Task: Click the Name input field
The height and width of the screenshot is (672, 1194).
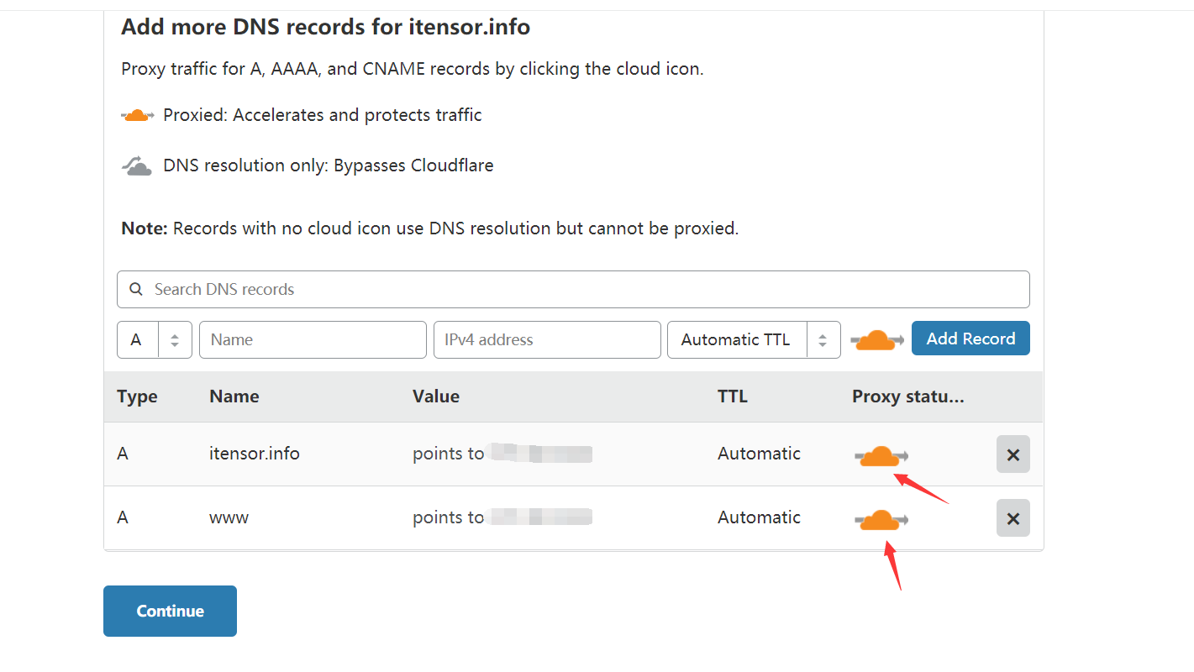Action: pos(313,340)
